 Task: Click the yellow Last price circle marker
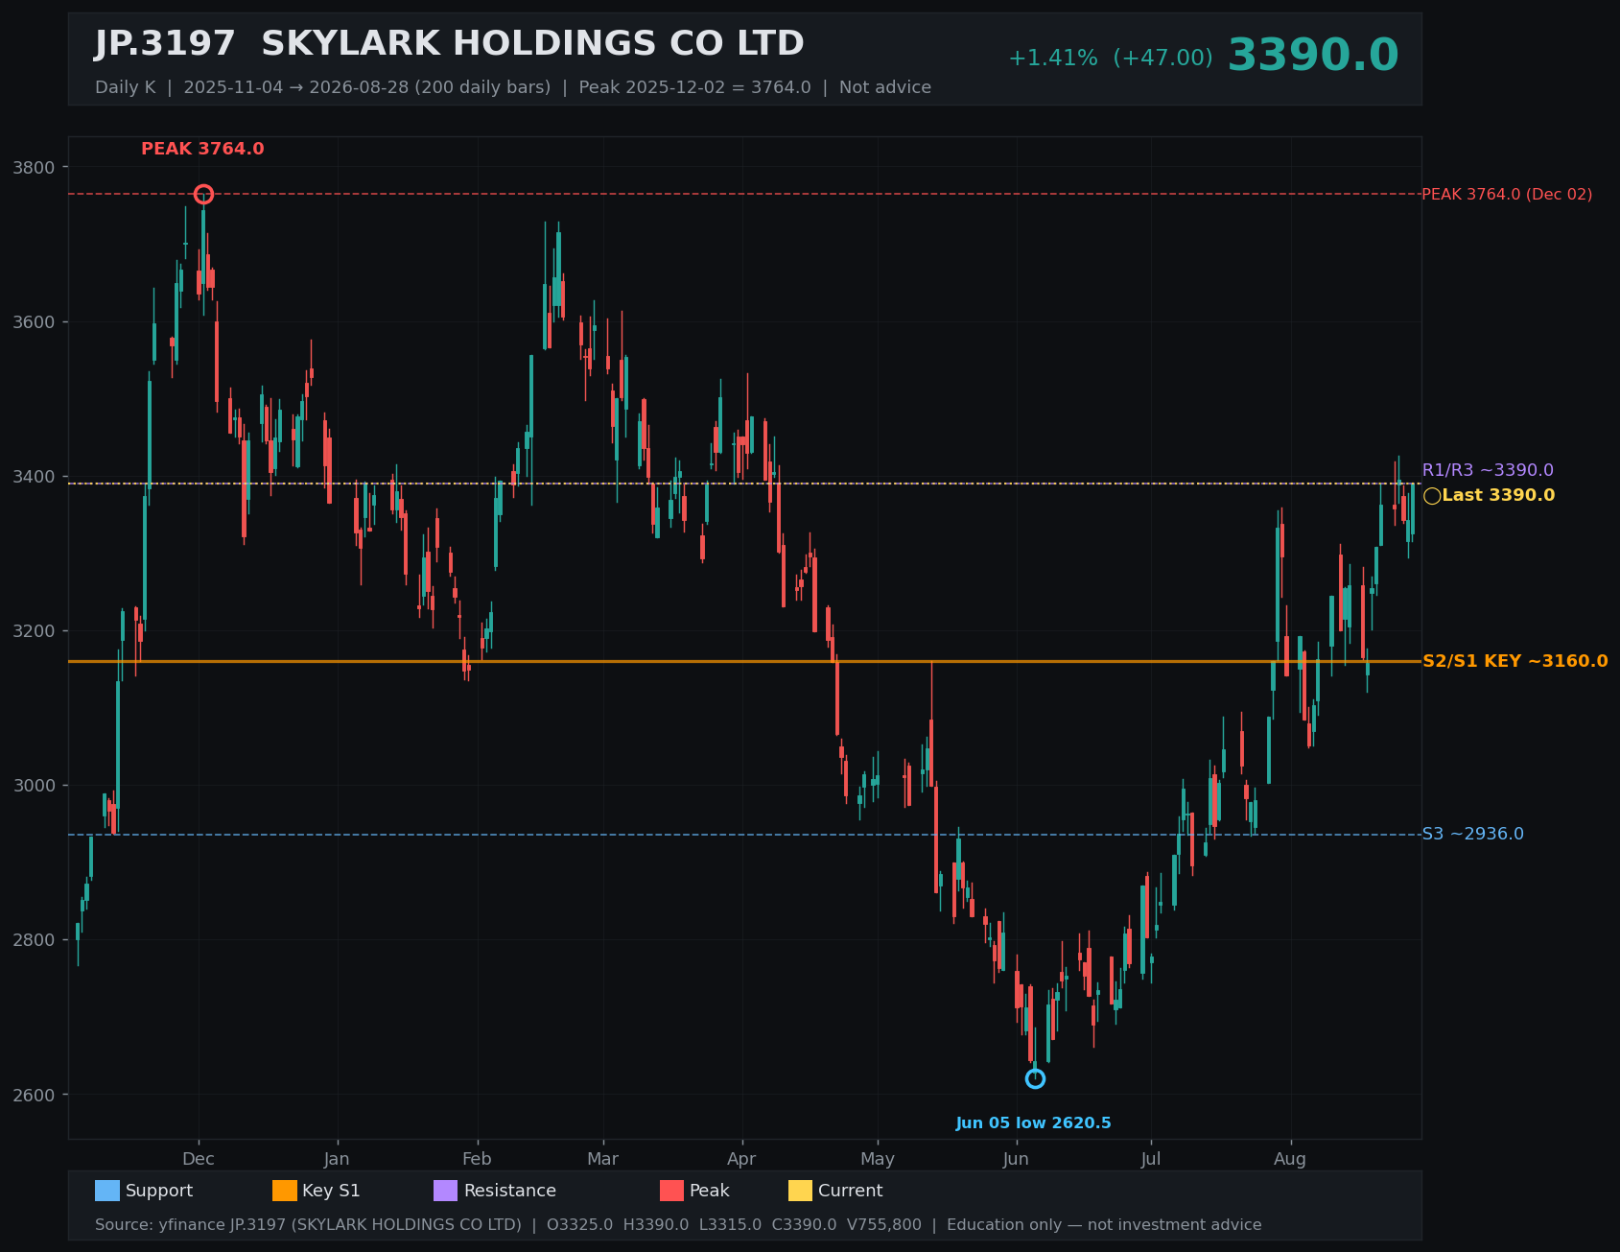pyautogui.click(x=1432, y=496)
